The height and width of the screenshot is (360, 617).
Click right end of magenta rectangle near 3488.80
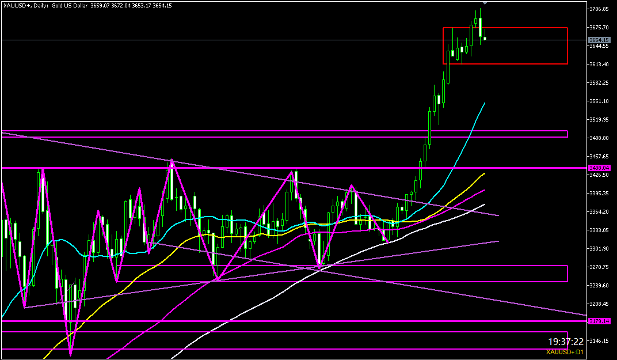tap(568, 134)
